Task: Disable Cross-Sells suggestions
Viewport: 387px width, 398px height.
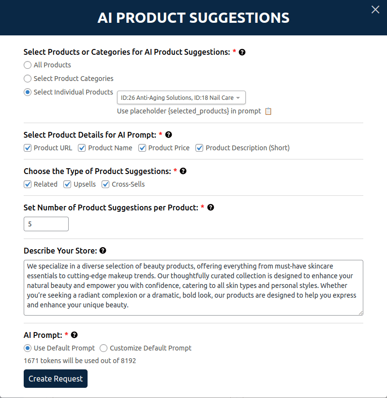Action: [105, 184]
